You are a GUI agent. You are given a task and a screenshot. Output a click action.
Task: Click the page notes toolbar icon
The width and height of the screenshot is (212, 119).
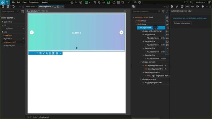(x=123, y=2)
